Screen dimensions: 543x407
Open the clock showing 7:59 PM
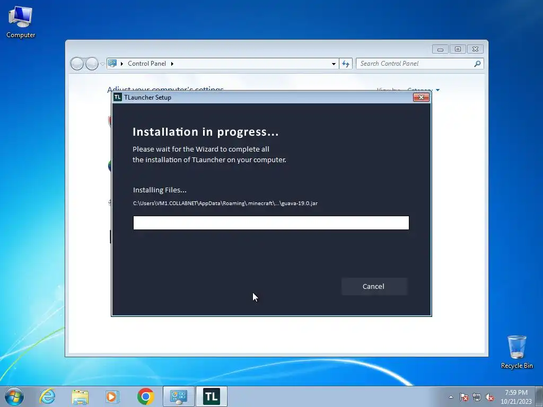click(x=516, y=397)
